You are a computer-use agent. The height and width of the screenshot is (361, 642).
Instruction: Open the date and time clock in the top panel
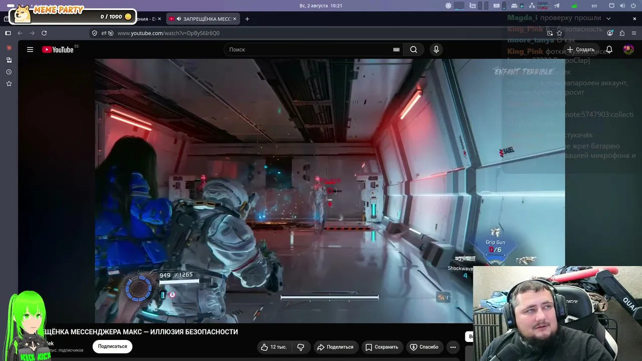point(320,6)
